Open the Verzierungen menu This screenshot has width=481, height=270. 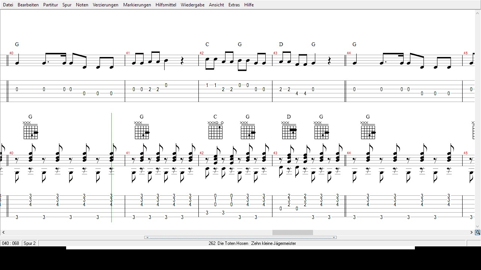point(106,5)
